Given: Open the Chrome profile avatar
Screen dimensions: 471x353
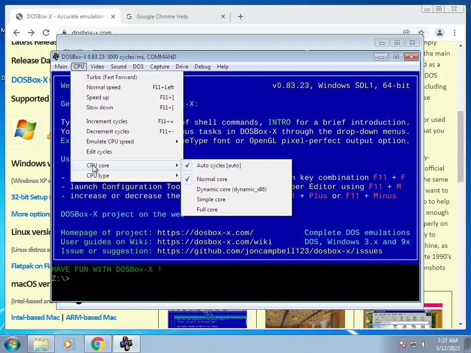Looking at the screenshot, I should 439,33.
